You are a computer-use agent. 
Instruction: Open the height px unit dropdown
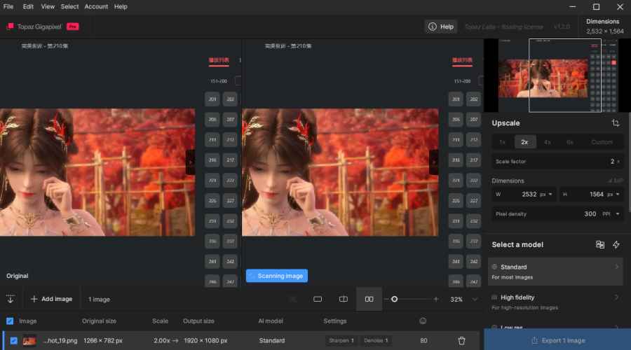pyautogui.click(x=613, y=194)
